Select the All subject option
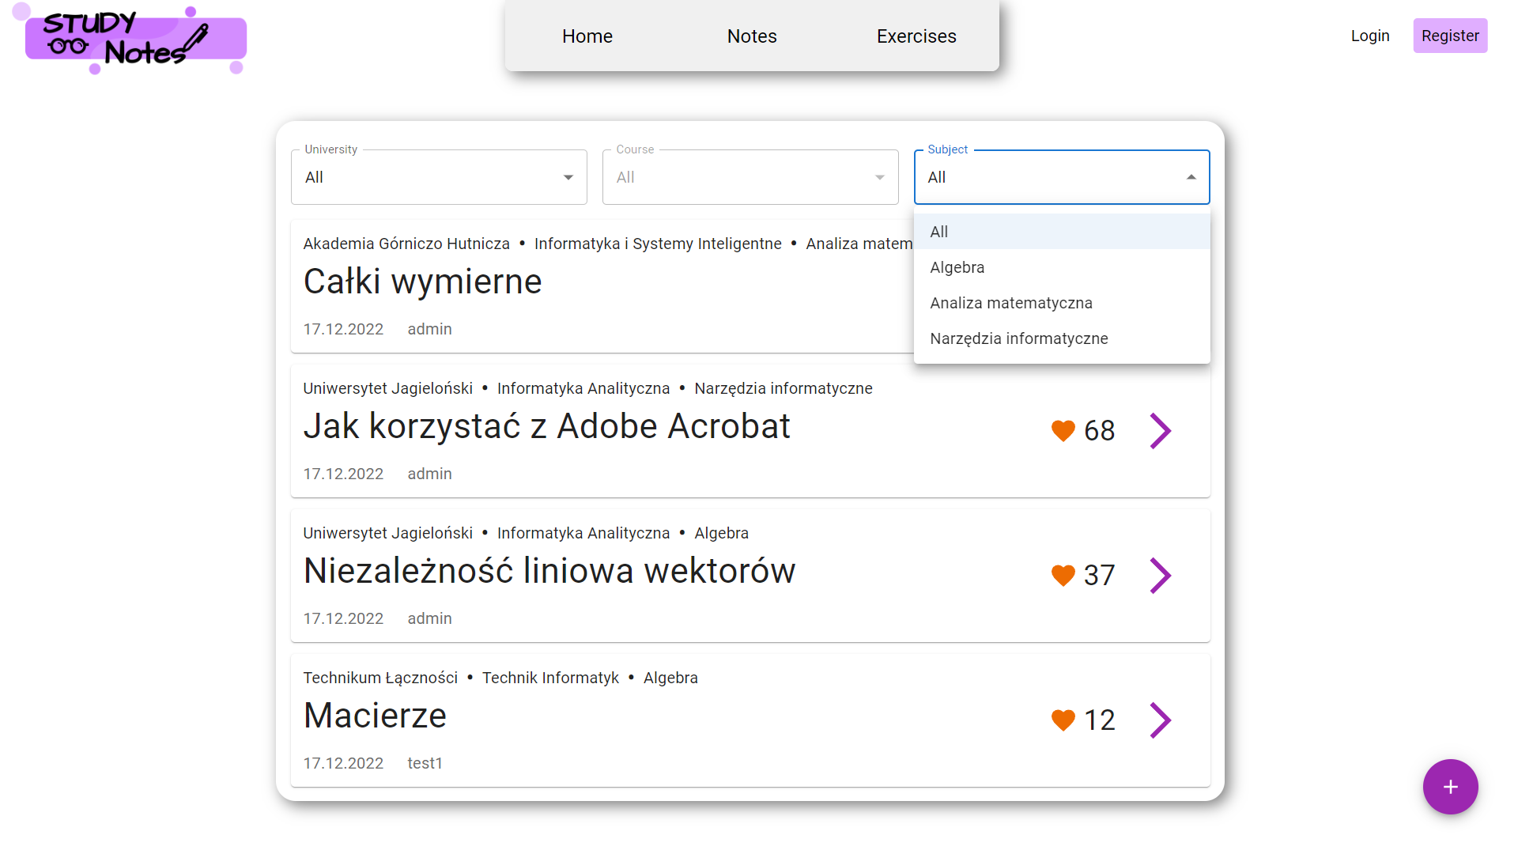Viewport: 1518px width, 854px height. click(x=939, y=232)
